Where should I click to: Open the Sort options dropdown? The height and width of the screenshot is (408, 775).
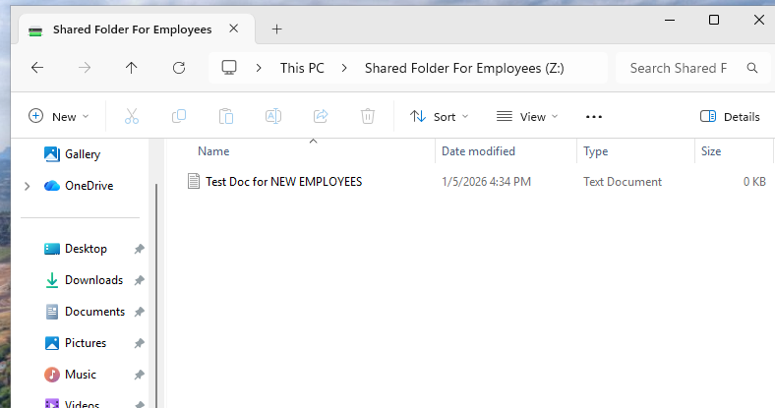(x=439, y=116)
